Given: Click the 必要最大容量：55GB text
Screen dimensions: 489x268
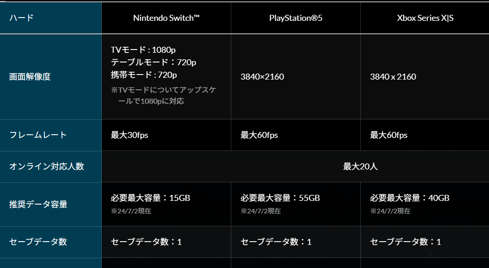Looking at the screenshot, I should [x=280, y=198].
